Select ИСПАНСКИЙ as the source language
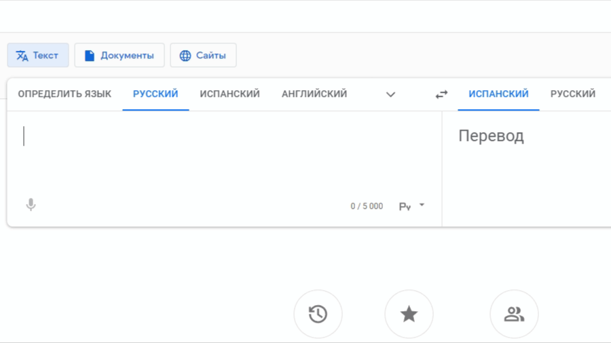This screenshot has height=343, width=611. click(230, 94)
